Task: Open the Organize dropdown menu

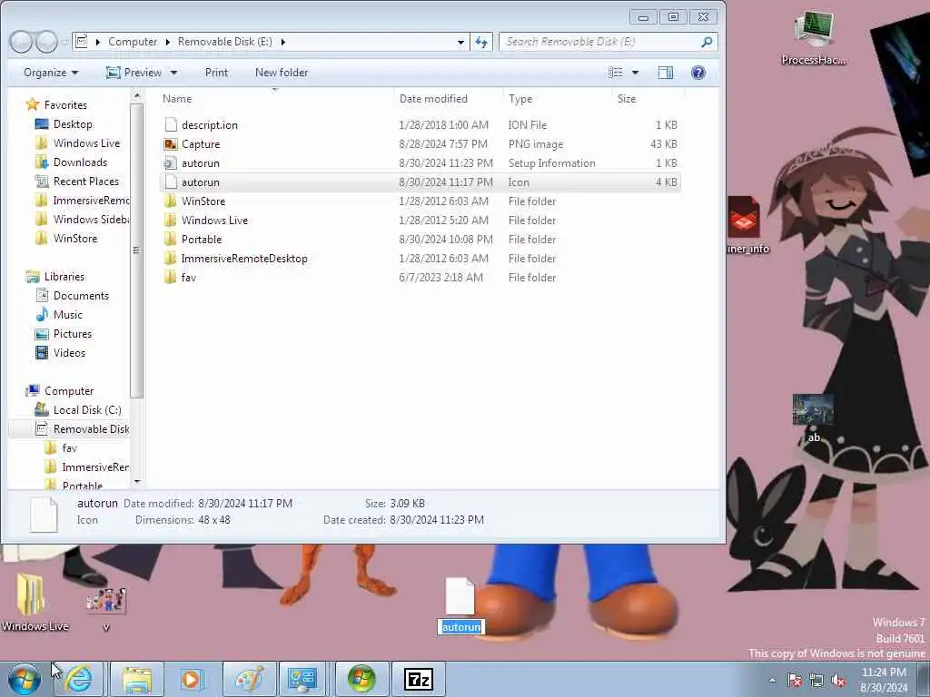Action: point(51,73)
